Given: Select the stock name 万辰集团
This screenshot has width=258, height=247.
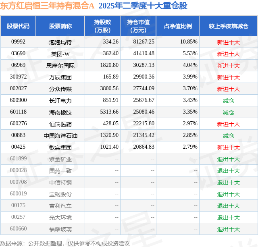Looking at the screenshot, I should [60, 77].
